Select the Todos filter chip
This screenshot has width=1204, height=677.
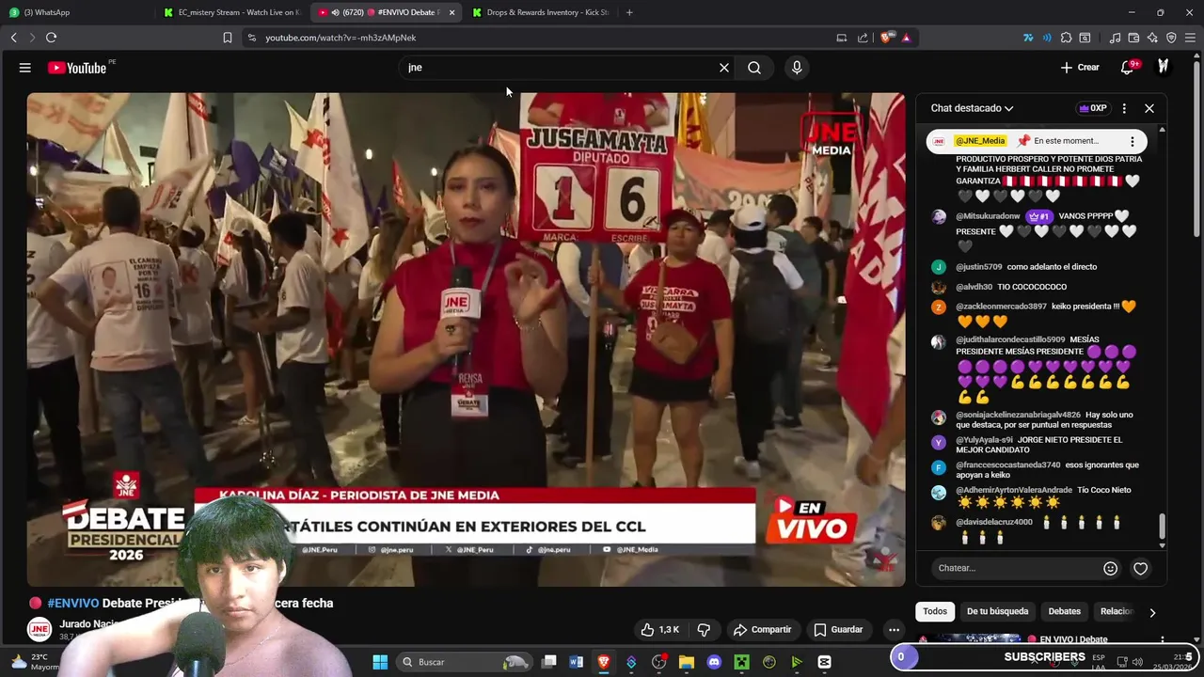tap(935, 611)
